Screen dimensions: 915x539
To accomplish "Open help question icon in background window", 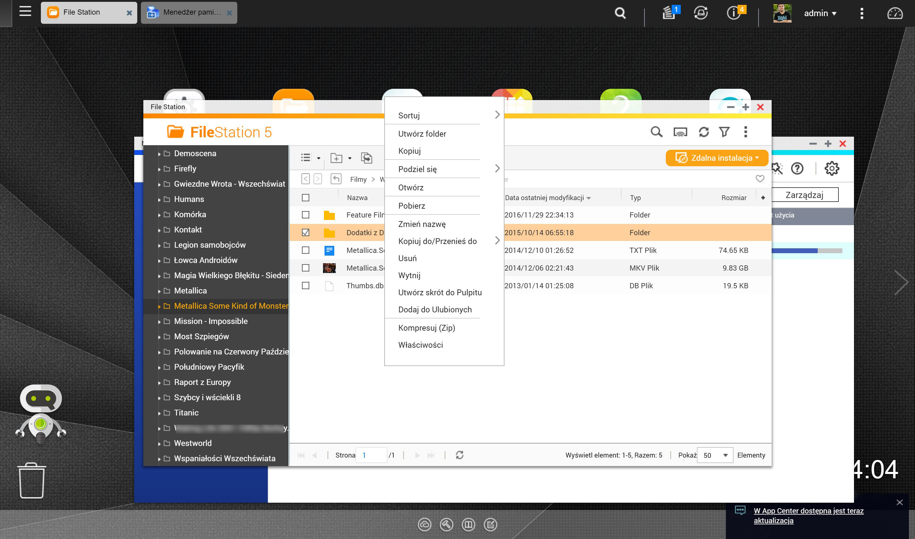I will [x=797, y=168].
